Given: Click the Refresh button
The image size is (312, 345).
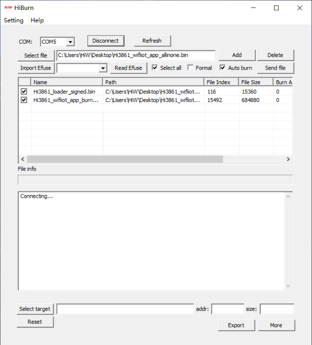Looking at the screenshot, I should [152, 41].
